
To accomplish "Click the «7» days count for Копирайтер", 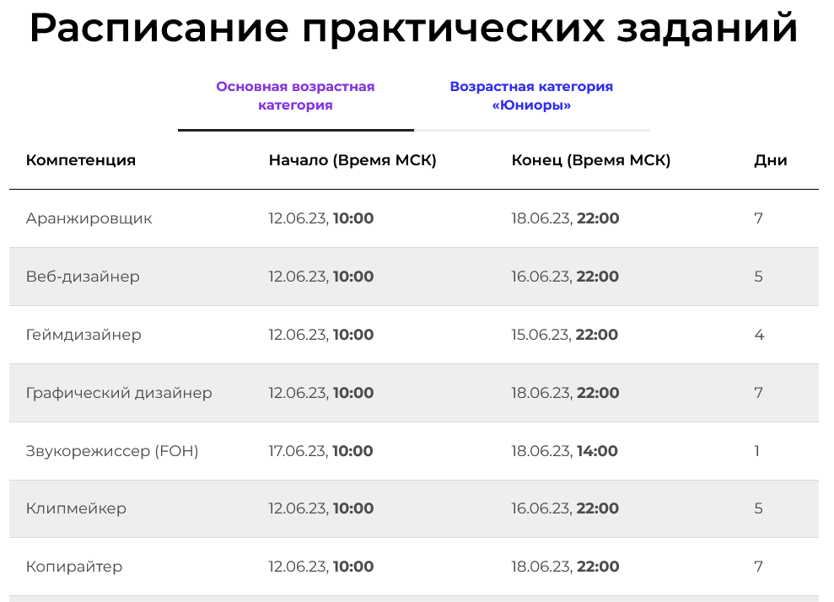I will point(759,567).
